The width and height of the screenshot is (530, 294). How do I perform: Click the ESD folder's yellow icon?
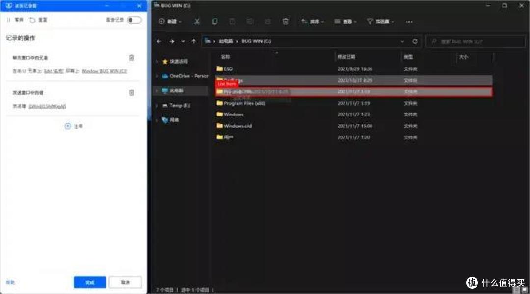tap(219, 68)
